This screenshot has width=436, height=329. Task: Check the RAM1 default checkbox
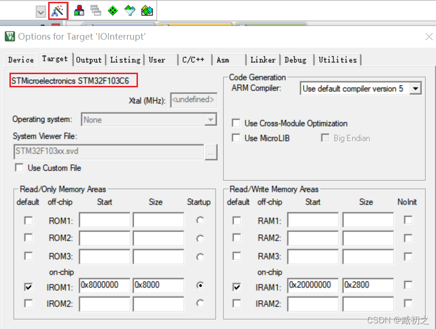[x=237, y=220]
